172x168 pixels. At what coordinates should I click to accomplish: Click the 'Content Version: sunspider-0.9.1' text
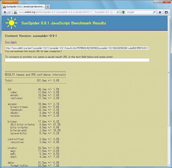coord(31,36)
